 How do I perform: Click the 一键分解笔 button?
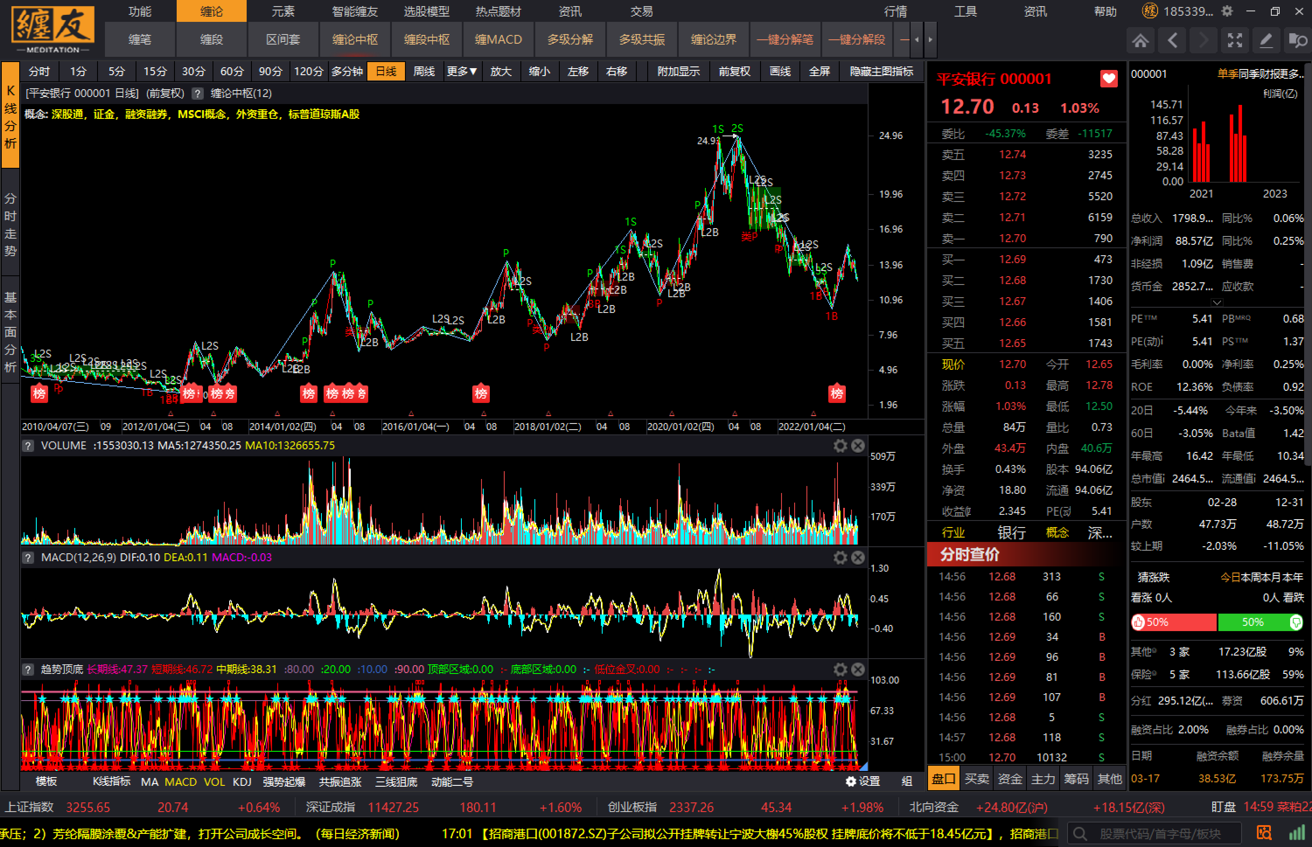785,40
